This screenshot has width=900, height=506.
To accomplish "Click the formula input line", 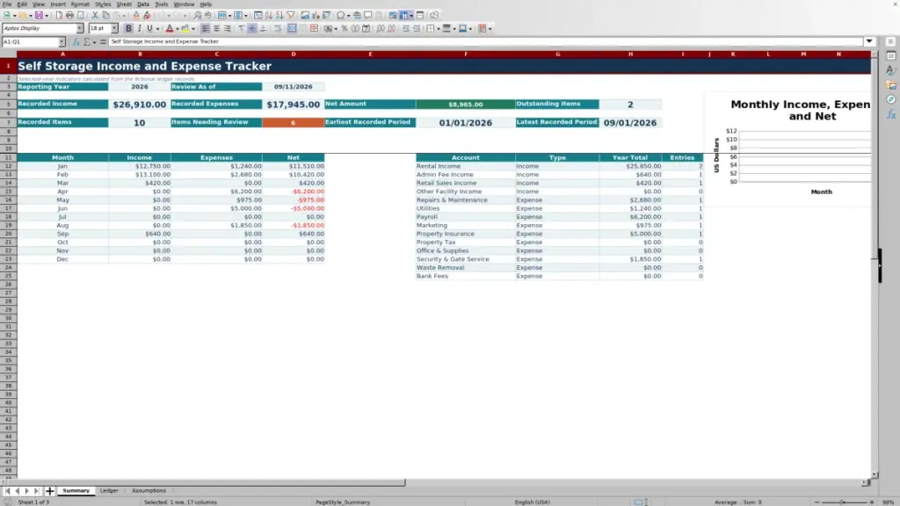I will pyautogui.click(x=485, y=41).
